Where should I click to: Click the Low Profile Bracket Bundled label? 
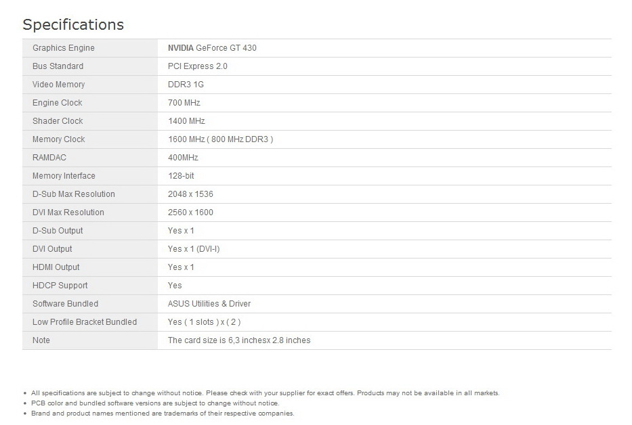pos(85,322)
